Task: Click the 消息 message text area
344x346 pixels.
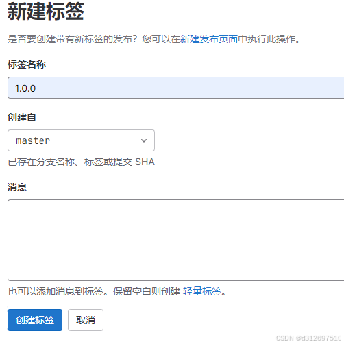Action: click(176, 240)
